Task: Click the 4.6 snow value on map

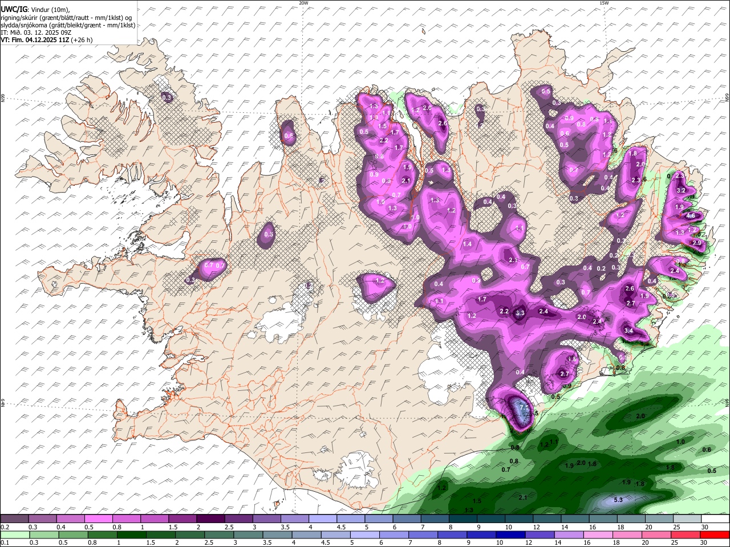Action: tap(690, 216)
